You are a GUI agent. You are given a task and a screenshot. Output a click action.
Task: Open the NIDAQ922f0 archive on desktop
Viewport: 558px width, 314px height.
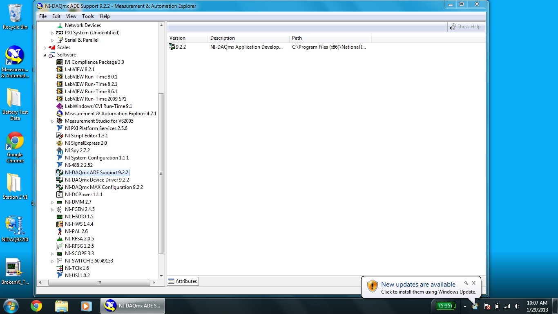(15, 229)
